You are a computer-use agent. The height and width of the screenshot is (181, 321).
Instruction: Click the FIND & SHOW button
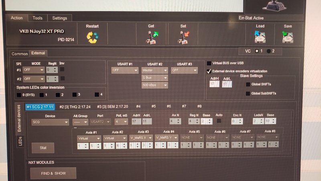pyautogui.click(x=53, y=173)
